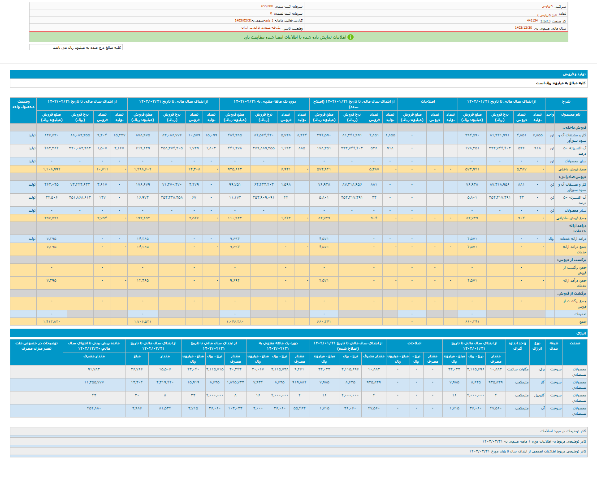Click the تخفیفات row label
The image size is (597, 478).
580,314
